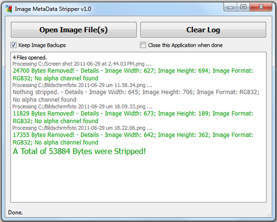The image size is (277, 222).
Task: Click the 17355 Bytes Removed log entry
Action: click(x=133, y=139)
